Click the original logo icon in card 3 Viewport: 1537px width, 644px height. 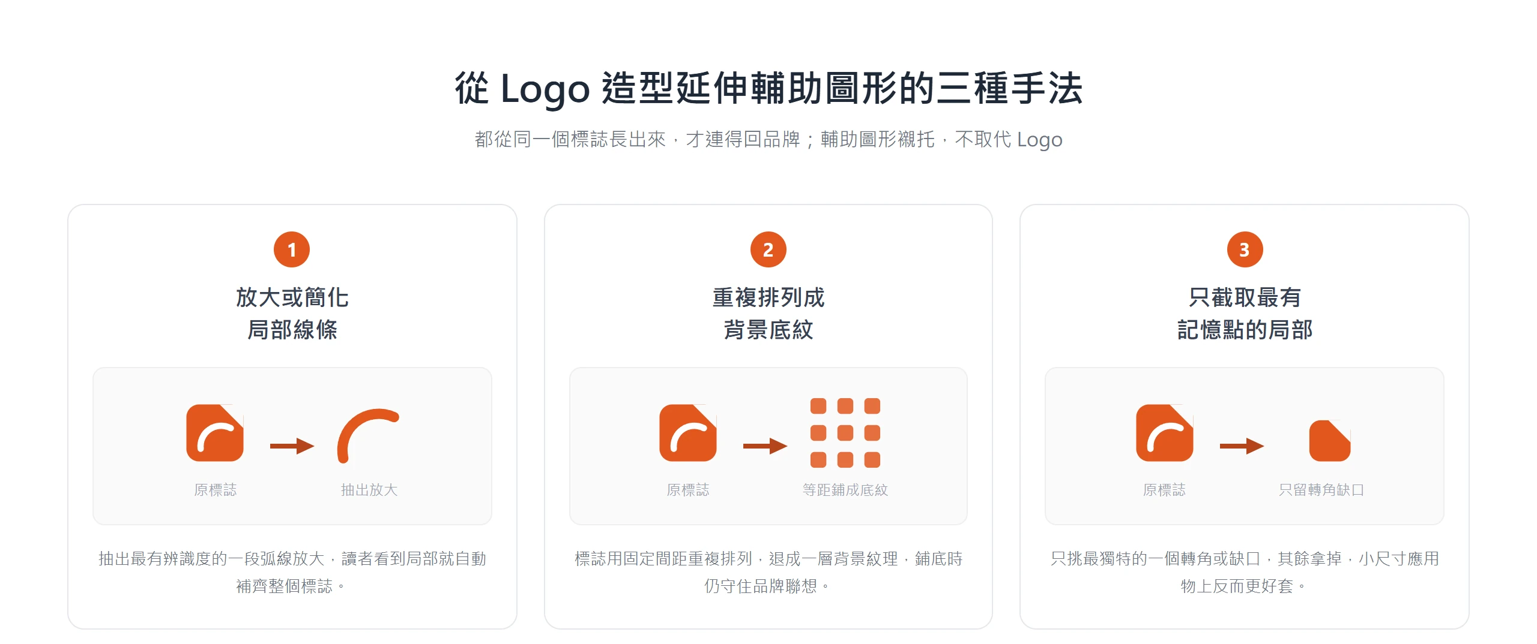pyautogui.click(x=1165, y=433)
